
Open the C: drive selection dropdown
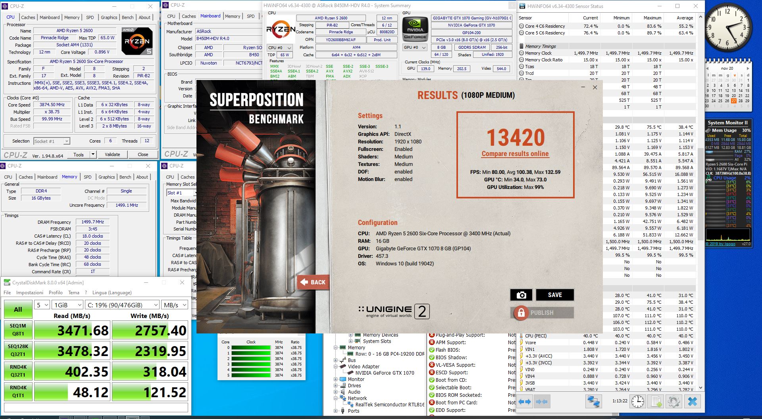click(x=123, y=305)
